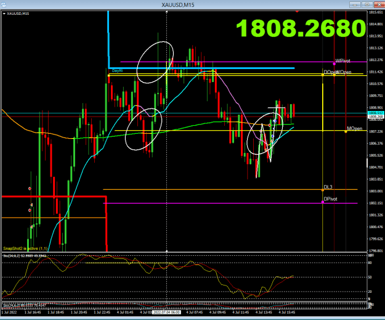Click the MOpen level label
The image size is (385, 320).
point(355,128)
